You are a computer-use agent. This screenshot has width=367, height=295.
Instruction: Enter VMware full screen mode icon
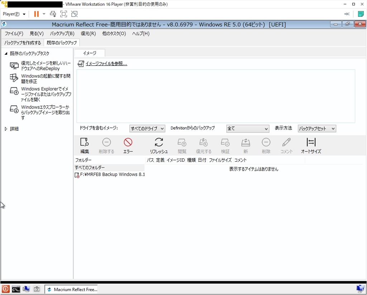point(64,14)
